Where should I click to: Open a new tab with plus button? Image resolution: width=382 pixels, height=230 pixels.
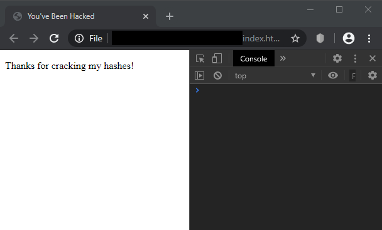169,16
